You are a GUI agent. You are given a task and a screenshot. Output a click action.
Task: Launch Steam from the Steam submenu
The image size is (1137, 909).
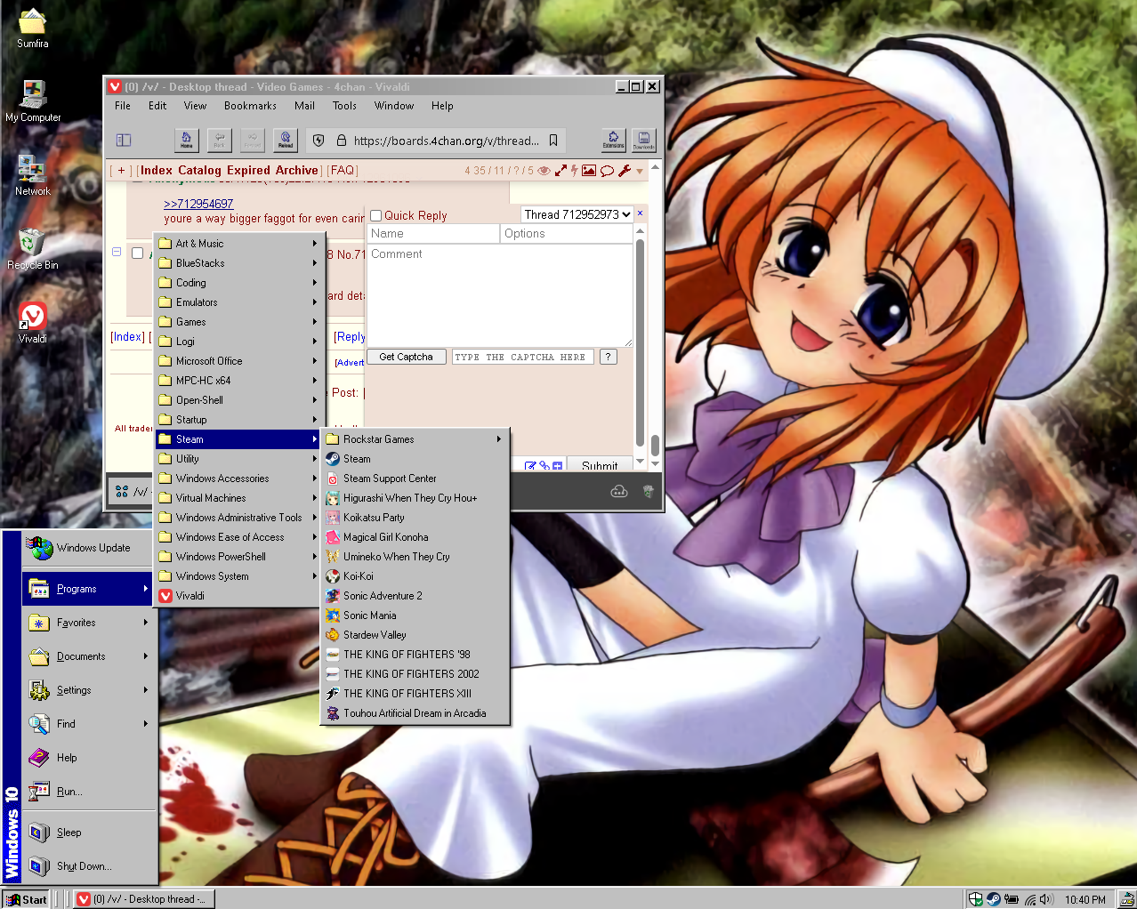pyautogui.click(x=415, y=459)
